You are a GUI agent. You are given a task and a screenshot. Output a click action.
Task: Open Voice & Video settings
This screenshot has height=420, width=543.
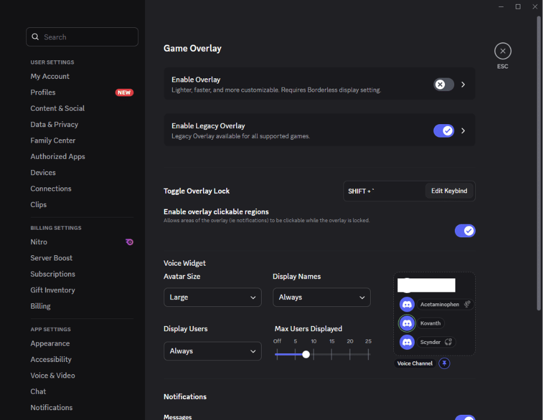tap(53, 375)
